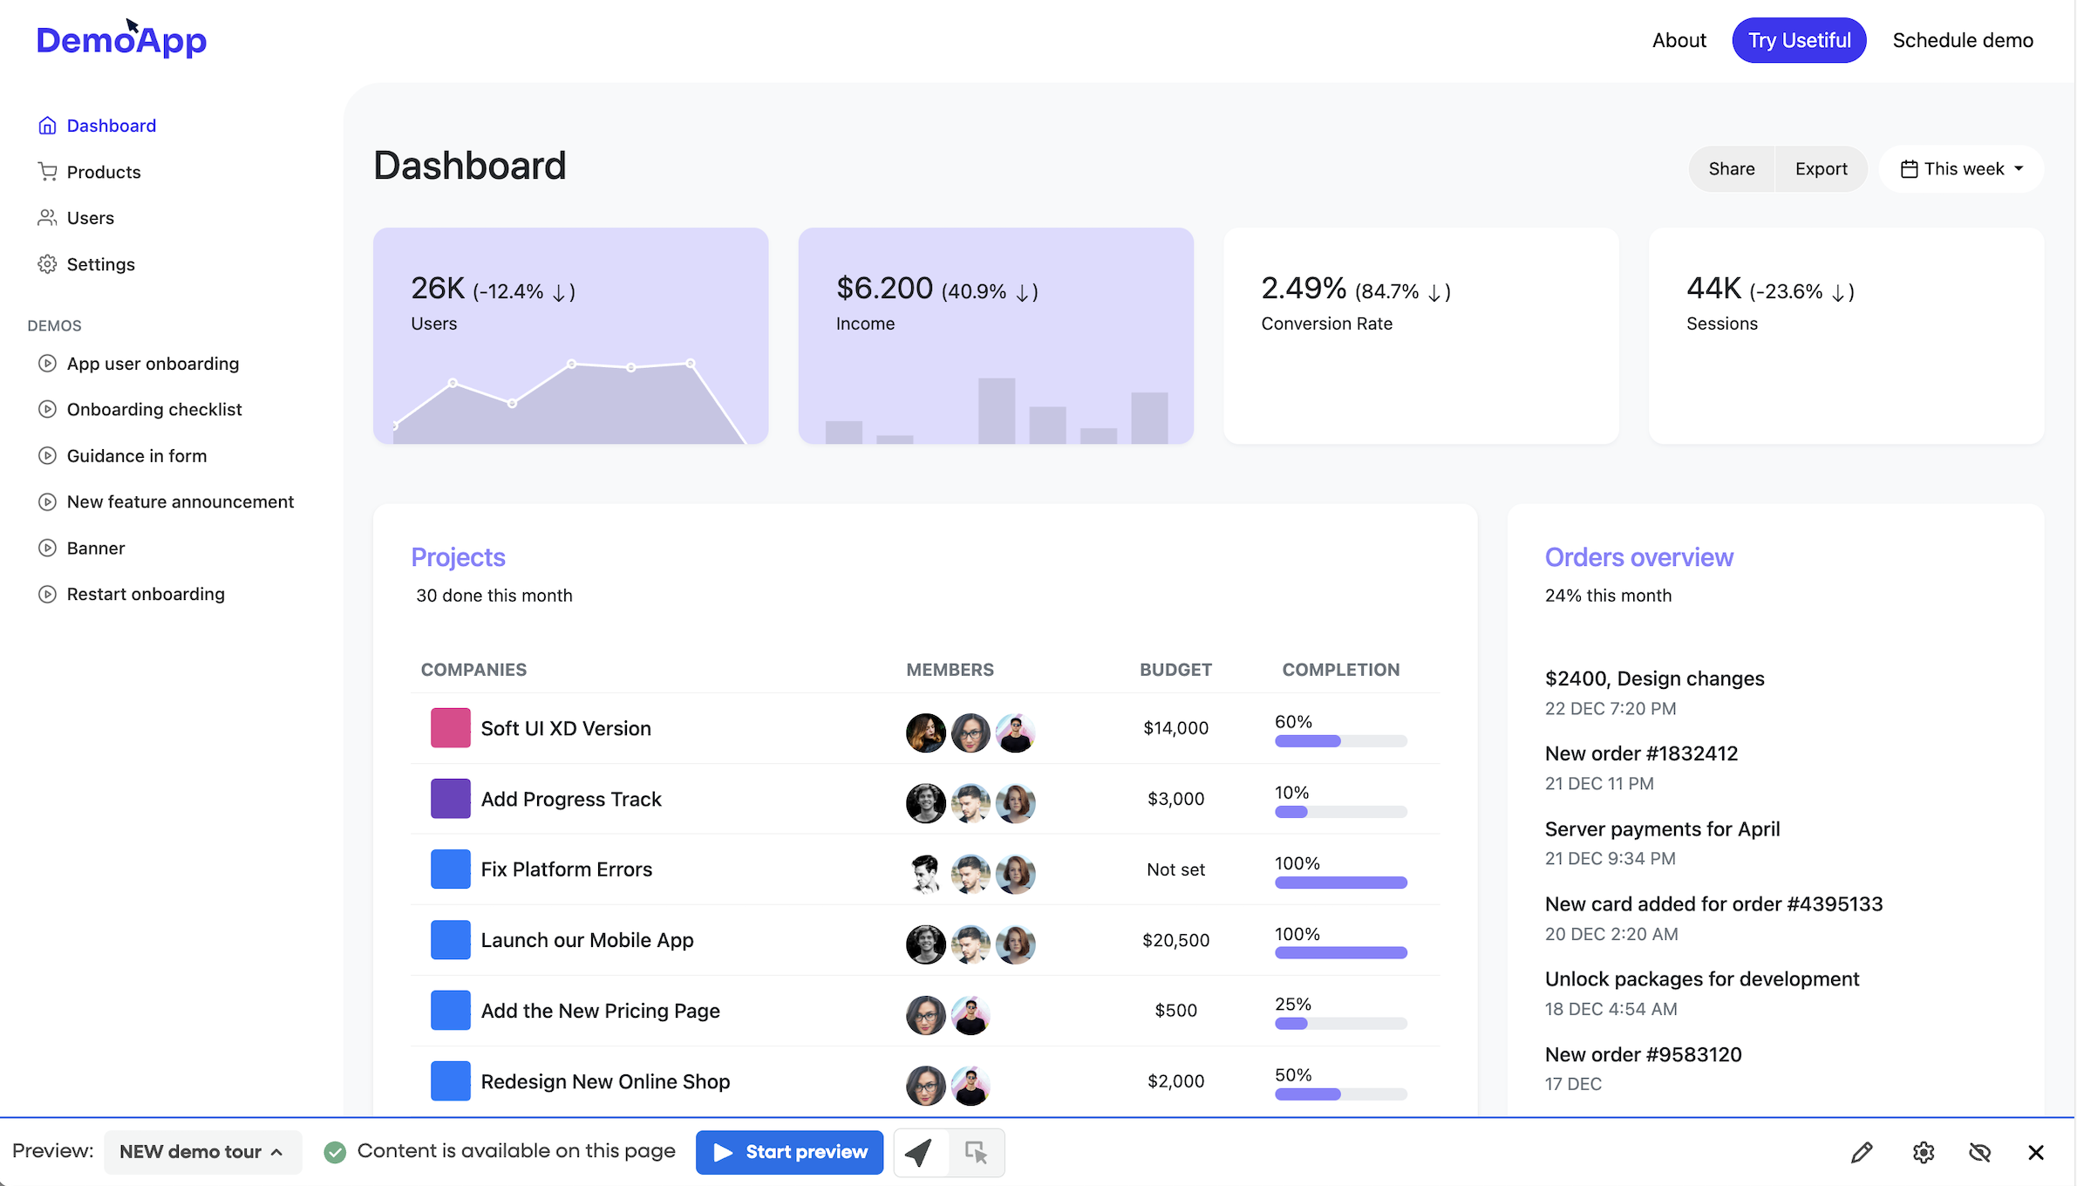Click Soft UI XD Version progress bar
2077x1186 pixels.
tap(1340, 741)
